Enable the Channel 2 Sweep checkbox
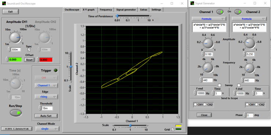This screenshot has height=135, width=271. coord(239,85)
